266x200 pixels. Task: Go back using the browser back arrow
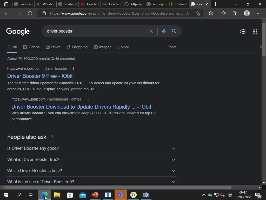(7, 13)
